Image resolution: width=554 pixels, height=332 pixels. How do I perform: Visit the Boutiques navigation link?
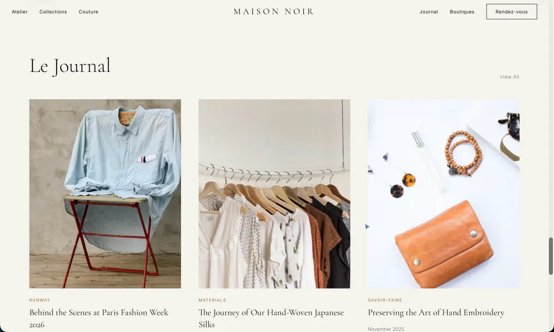click(x=462, y=12)
